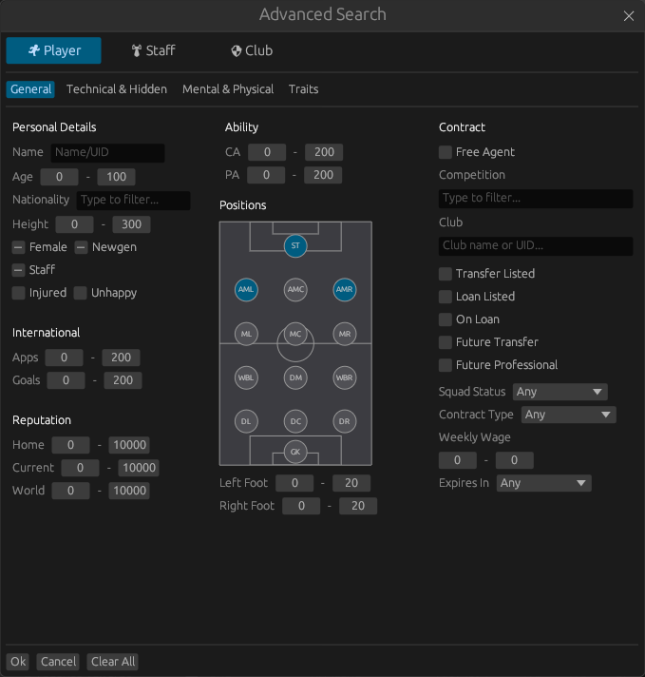Enable the Free Agent checkbox
This screenshot has width=645, height=677.
pyautogui.click(x=446, y=152)
